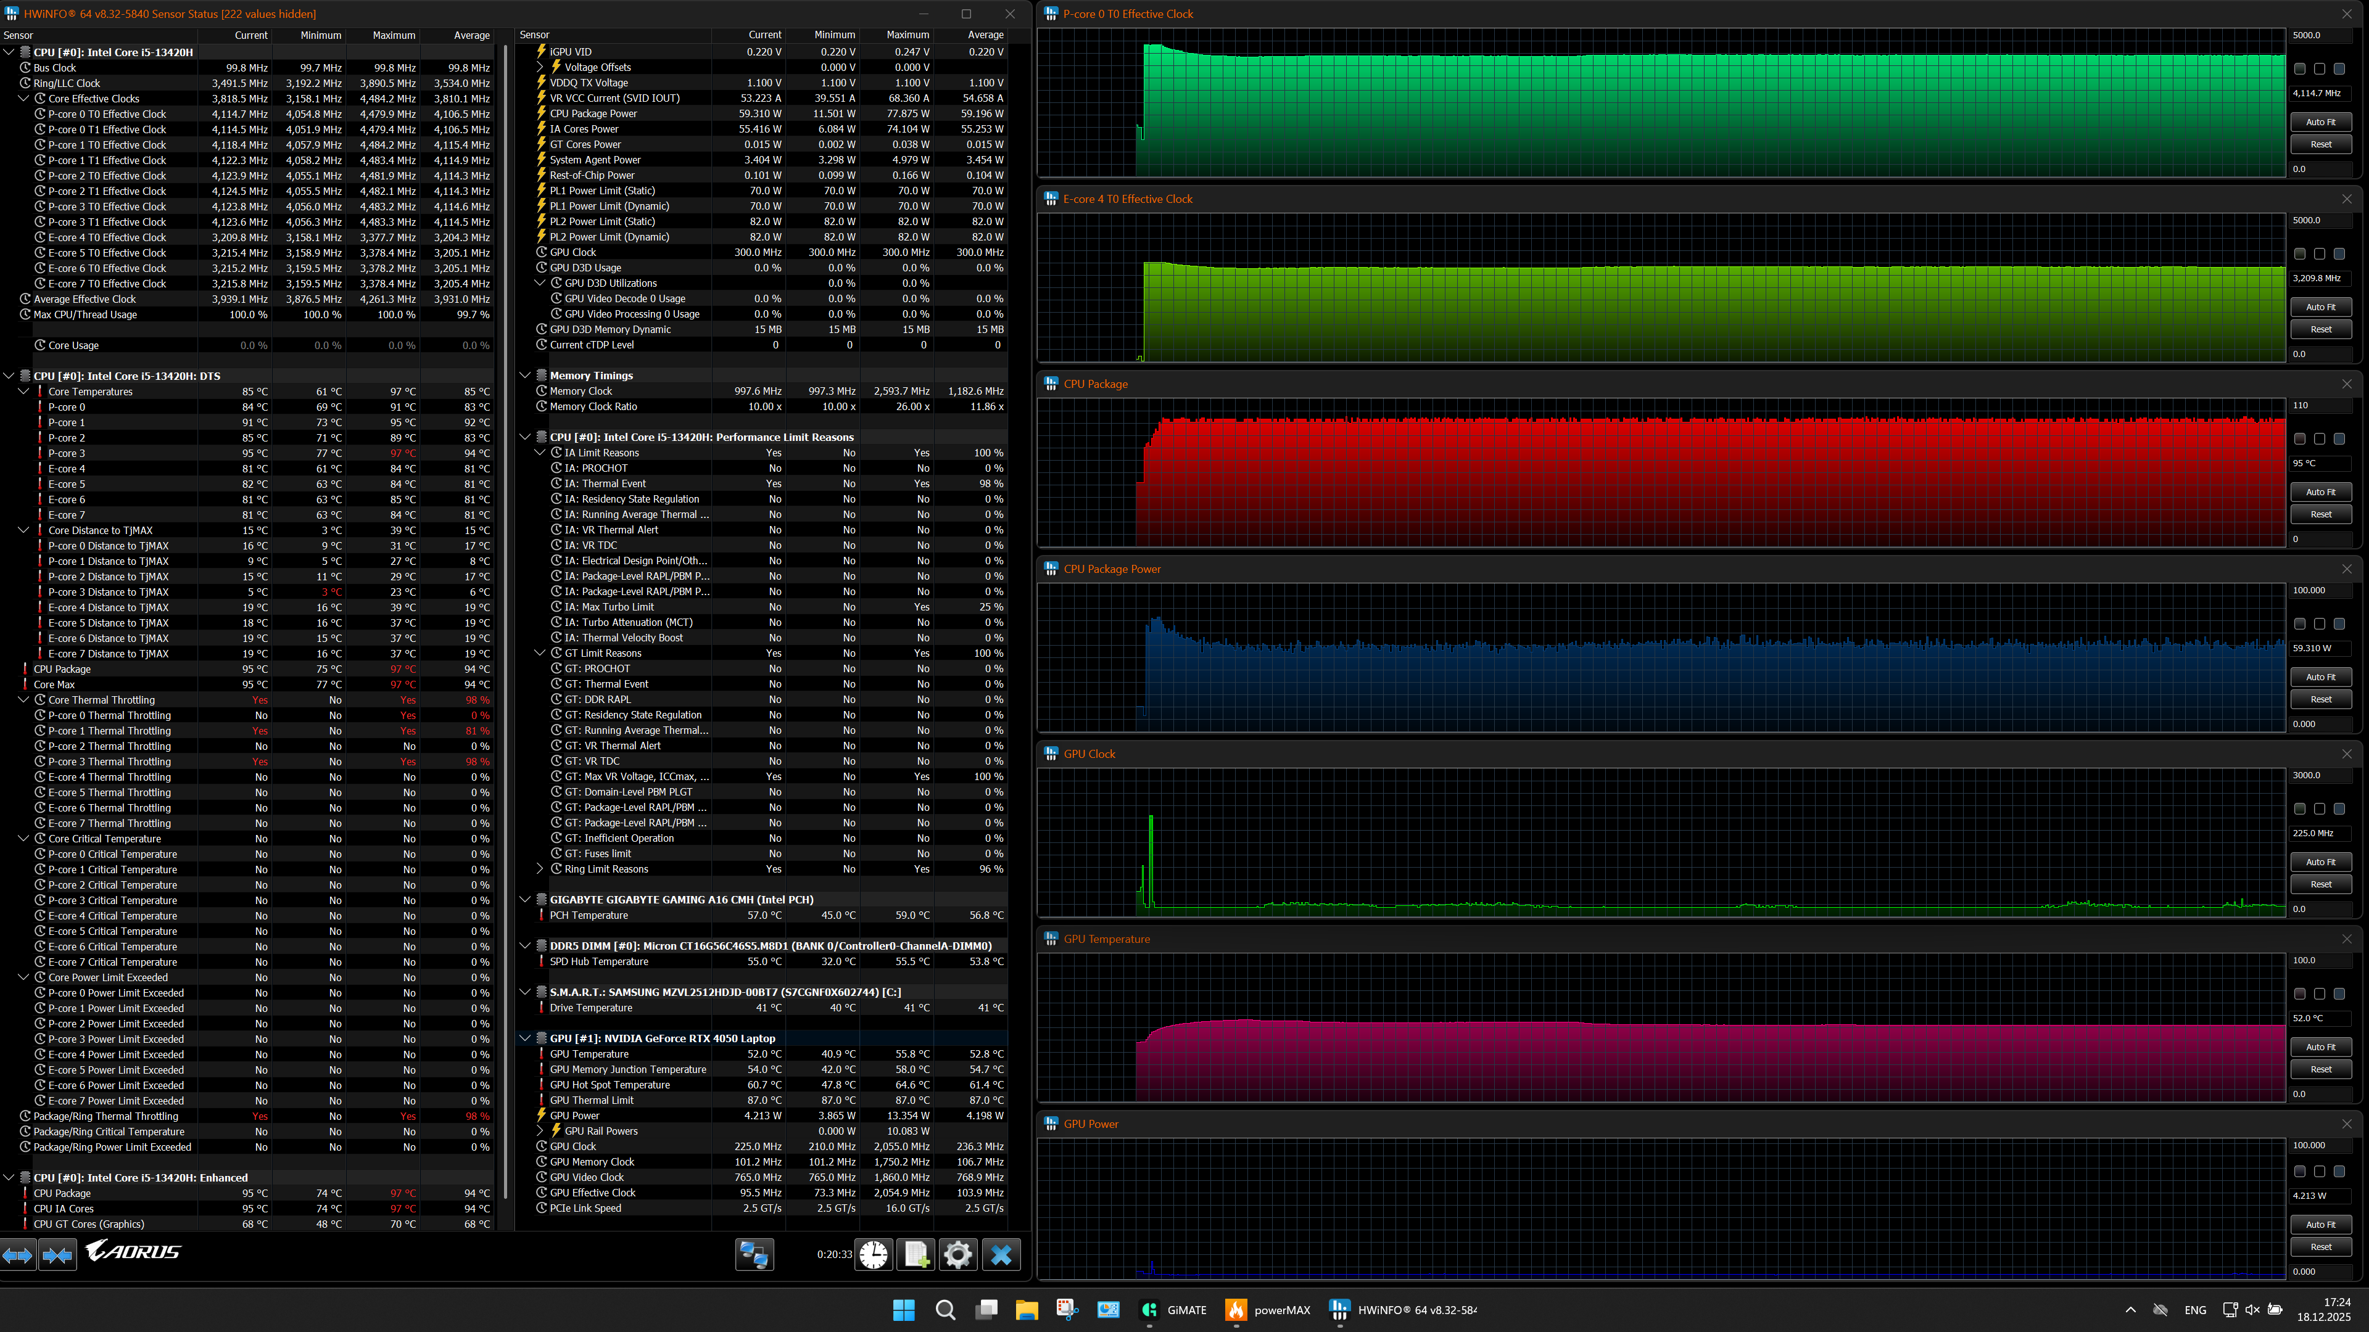Click the clock reset timer icon
Screen dimensions: 2369x1332
coord(874,1255)
